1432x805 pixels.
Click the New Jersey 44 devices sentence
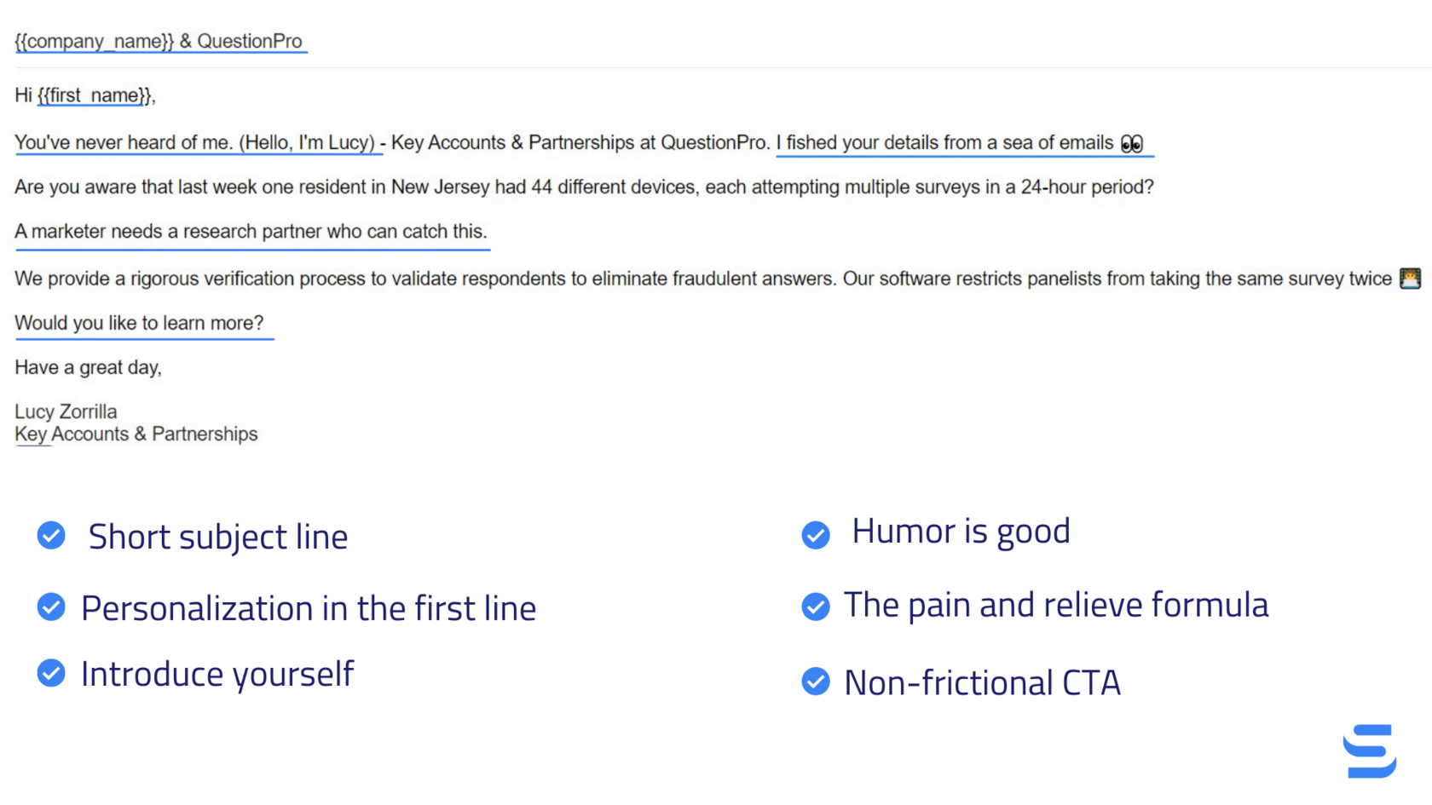click(x=584, y=187)
